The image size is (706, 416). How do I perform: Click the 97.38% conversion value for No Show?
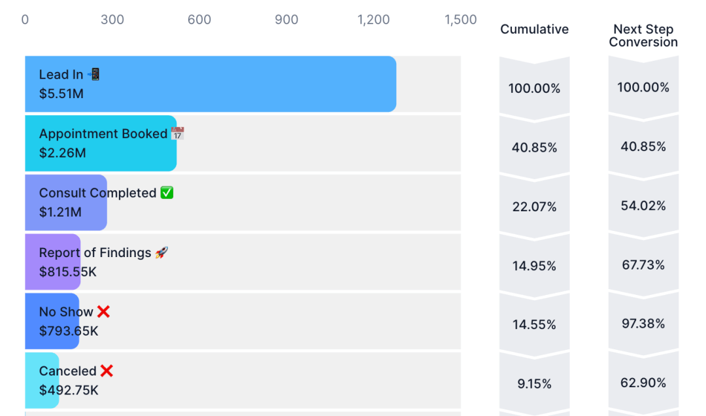click(x=643, y=324)
